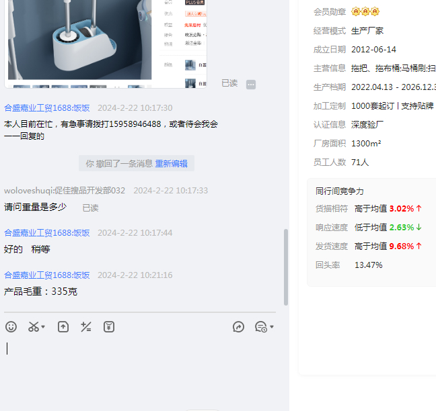This screenshot has height=411, width=436.
Task: Click the username woloveshuqi:促佳搜品开发部032
Action: coord(65,190)
